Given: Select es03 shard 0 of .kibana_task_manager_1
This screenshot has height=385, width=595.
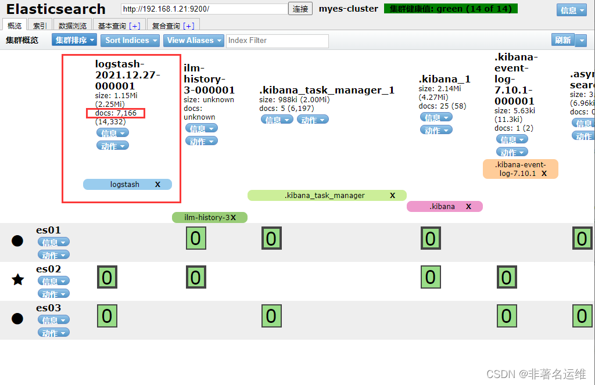Looking at the screenshot, I should 271,316.
